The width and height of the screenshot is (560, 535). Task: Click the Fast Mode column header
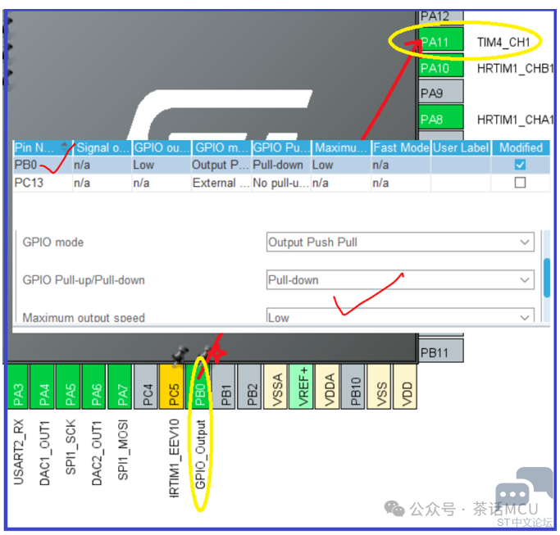[x=400, y=147]
